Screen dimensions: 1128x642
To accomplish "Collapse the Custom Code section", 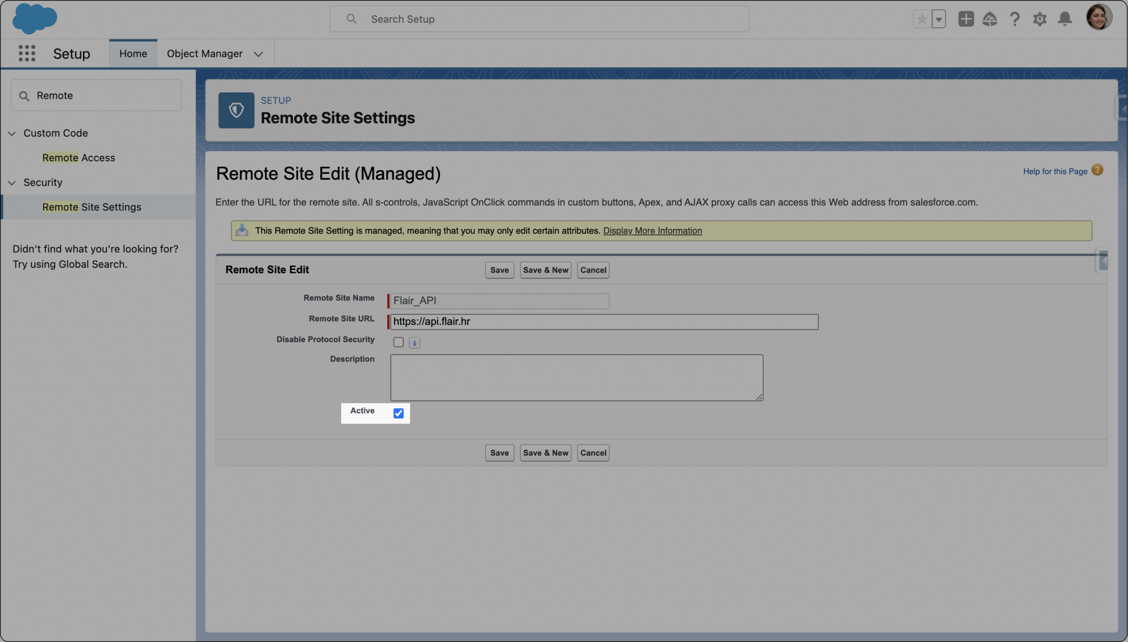I will click(12, 133).
